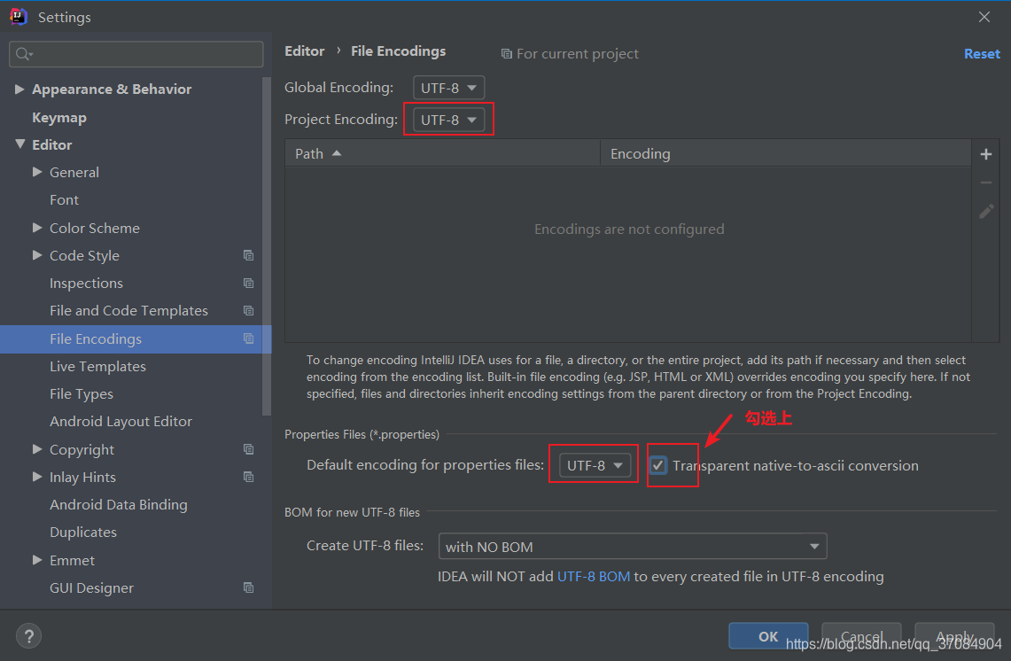
Task: Open Live Templates page
Action: tap(97, 366)
